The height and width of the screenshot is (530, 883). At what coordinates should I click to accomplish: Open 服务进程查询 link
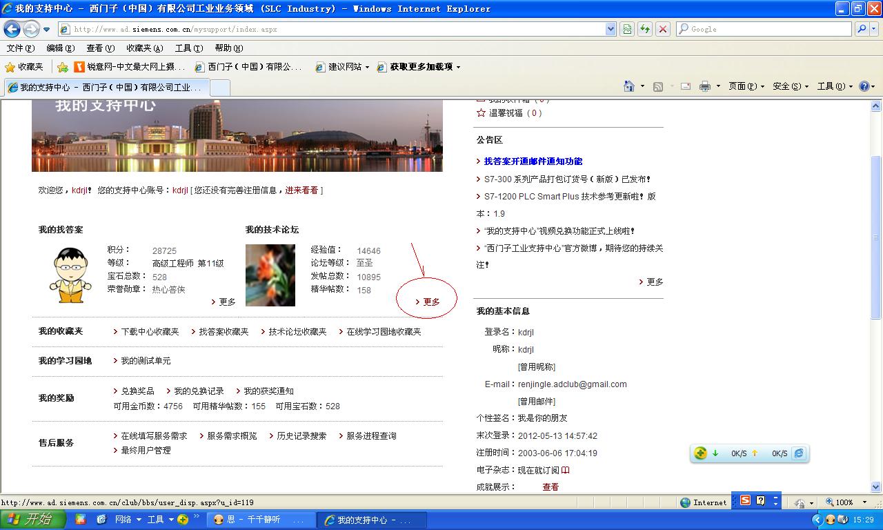point(371,436)
